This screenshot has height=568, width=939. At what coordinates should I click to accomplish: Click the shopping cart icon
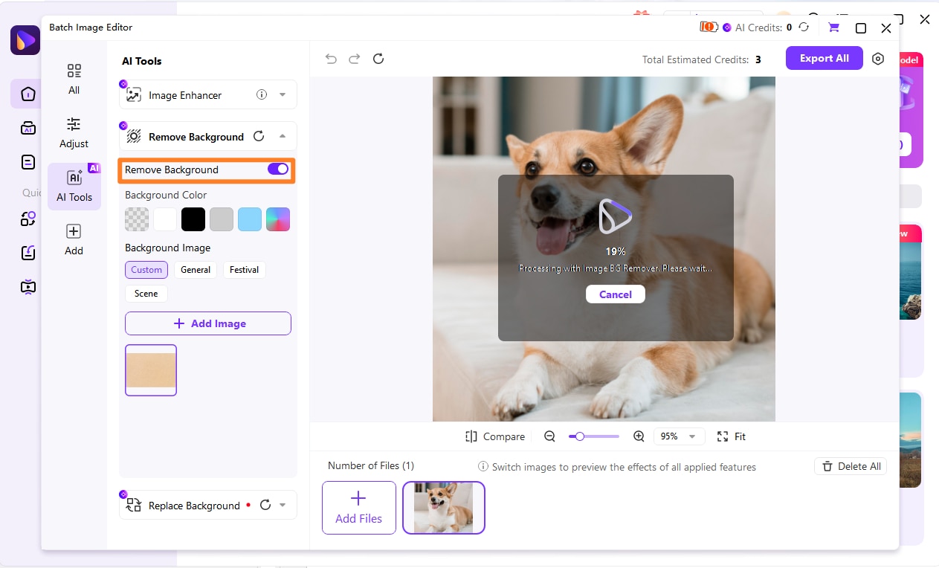833,28
